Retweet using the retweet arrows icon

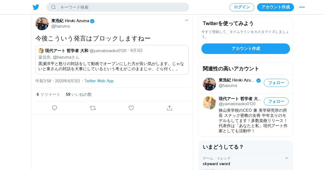point(93,108)
